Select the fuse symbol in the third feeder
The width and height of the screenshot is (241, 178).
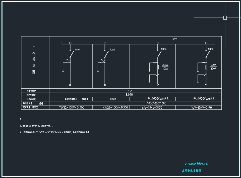point(158,67)
